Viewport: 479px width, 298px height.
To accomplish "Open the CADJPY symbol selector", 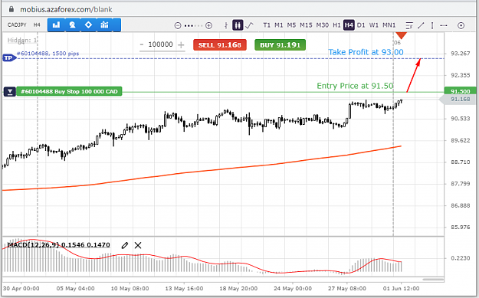I will (17, 25).
